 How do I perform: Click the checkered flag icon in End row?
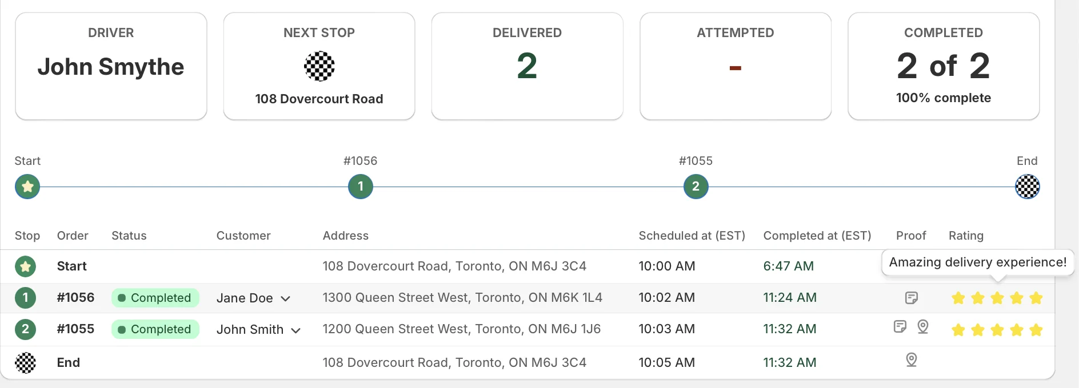(x=25, y=362)
